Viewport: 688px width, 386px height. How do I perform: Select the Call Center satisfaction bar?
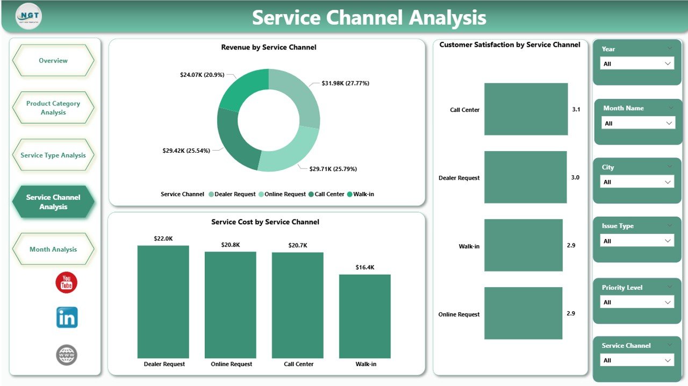[x=526, y=109]
